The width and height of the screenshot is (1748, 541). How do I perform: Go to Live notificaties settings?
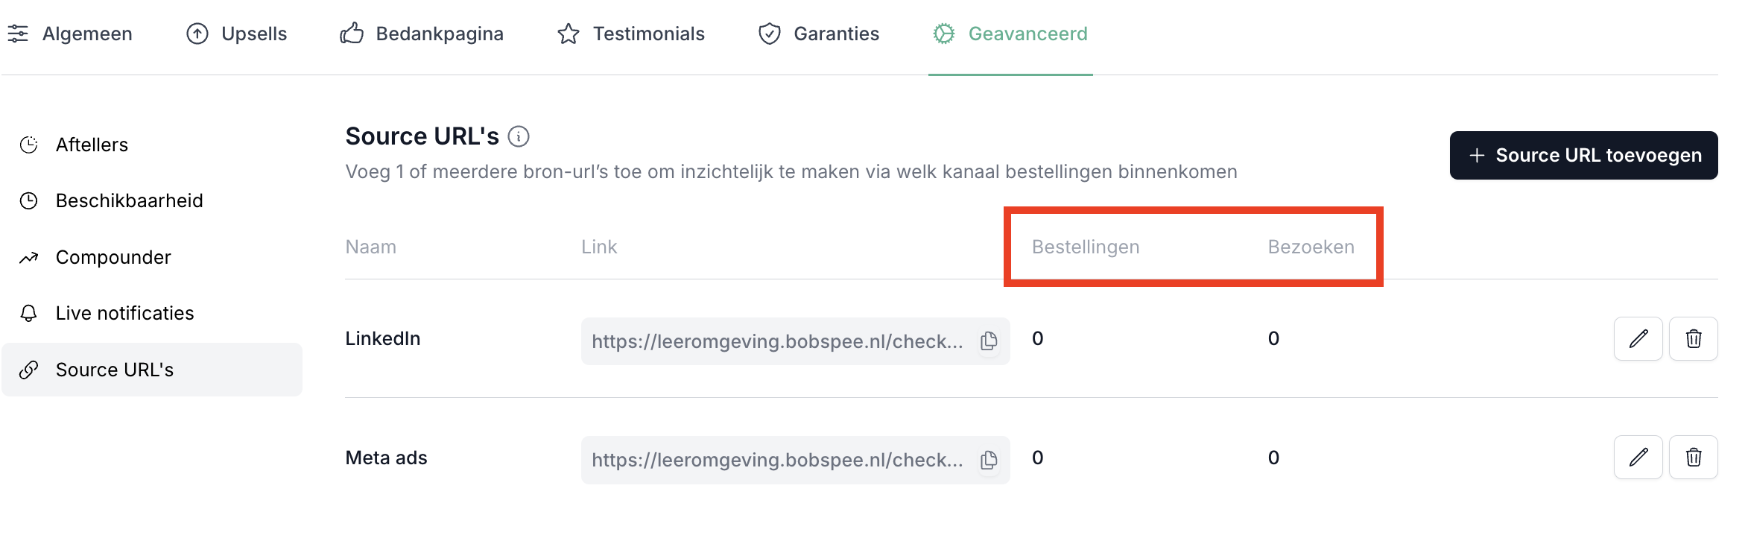click(x=124, y=314)
